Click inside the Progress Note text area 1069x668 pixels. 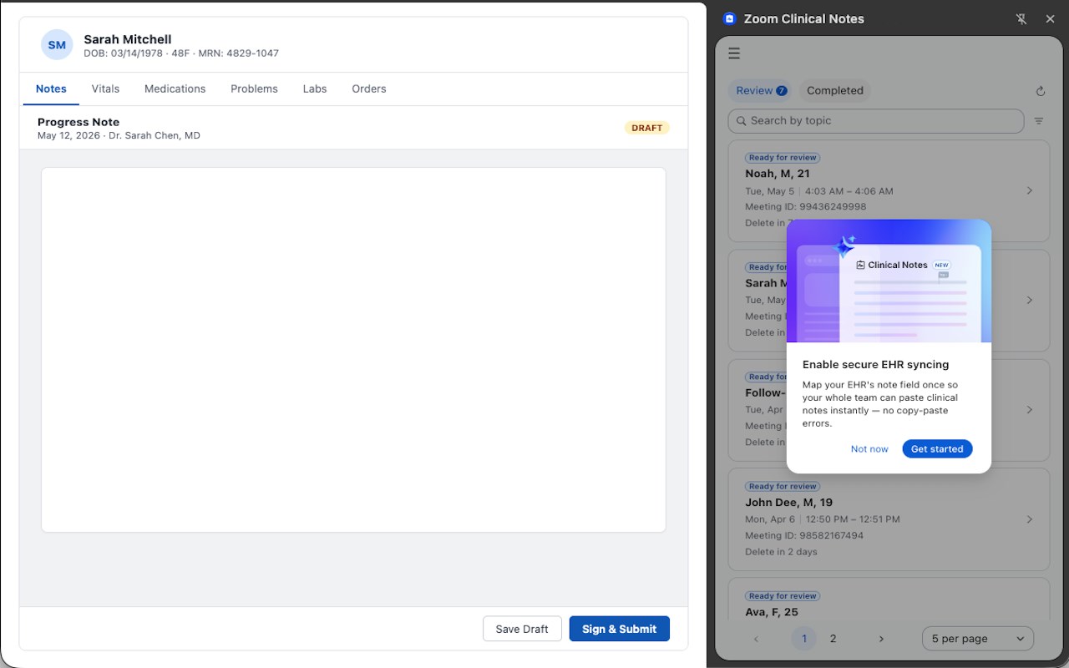pos(353,350)
